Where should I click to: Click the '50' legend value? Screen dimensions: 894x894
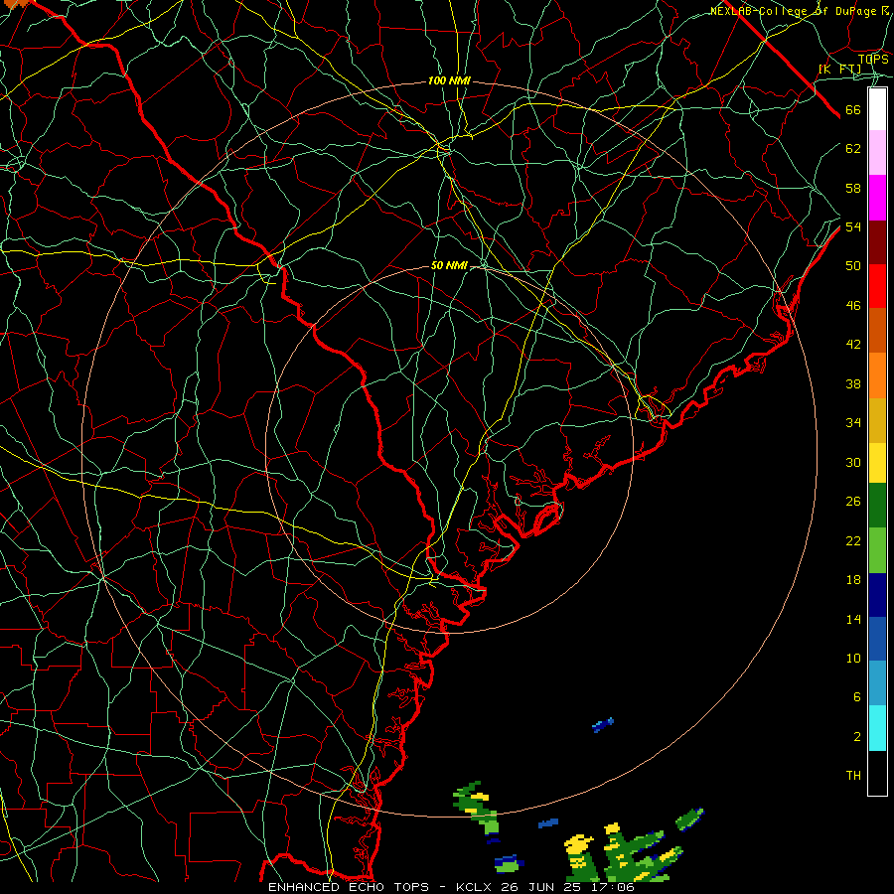pos(853,266)
